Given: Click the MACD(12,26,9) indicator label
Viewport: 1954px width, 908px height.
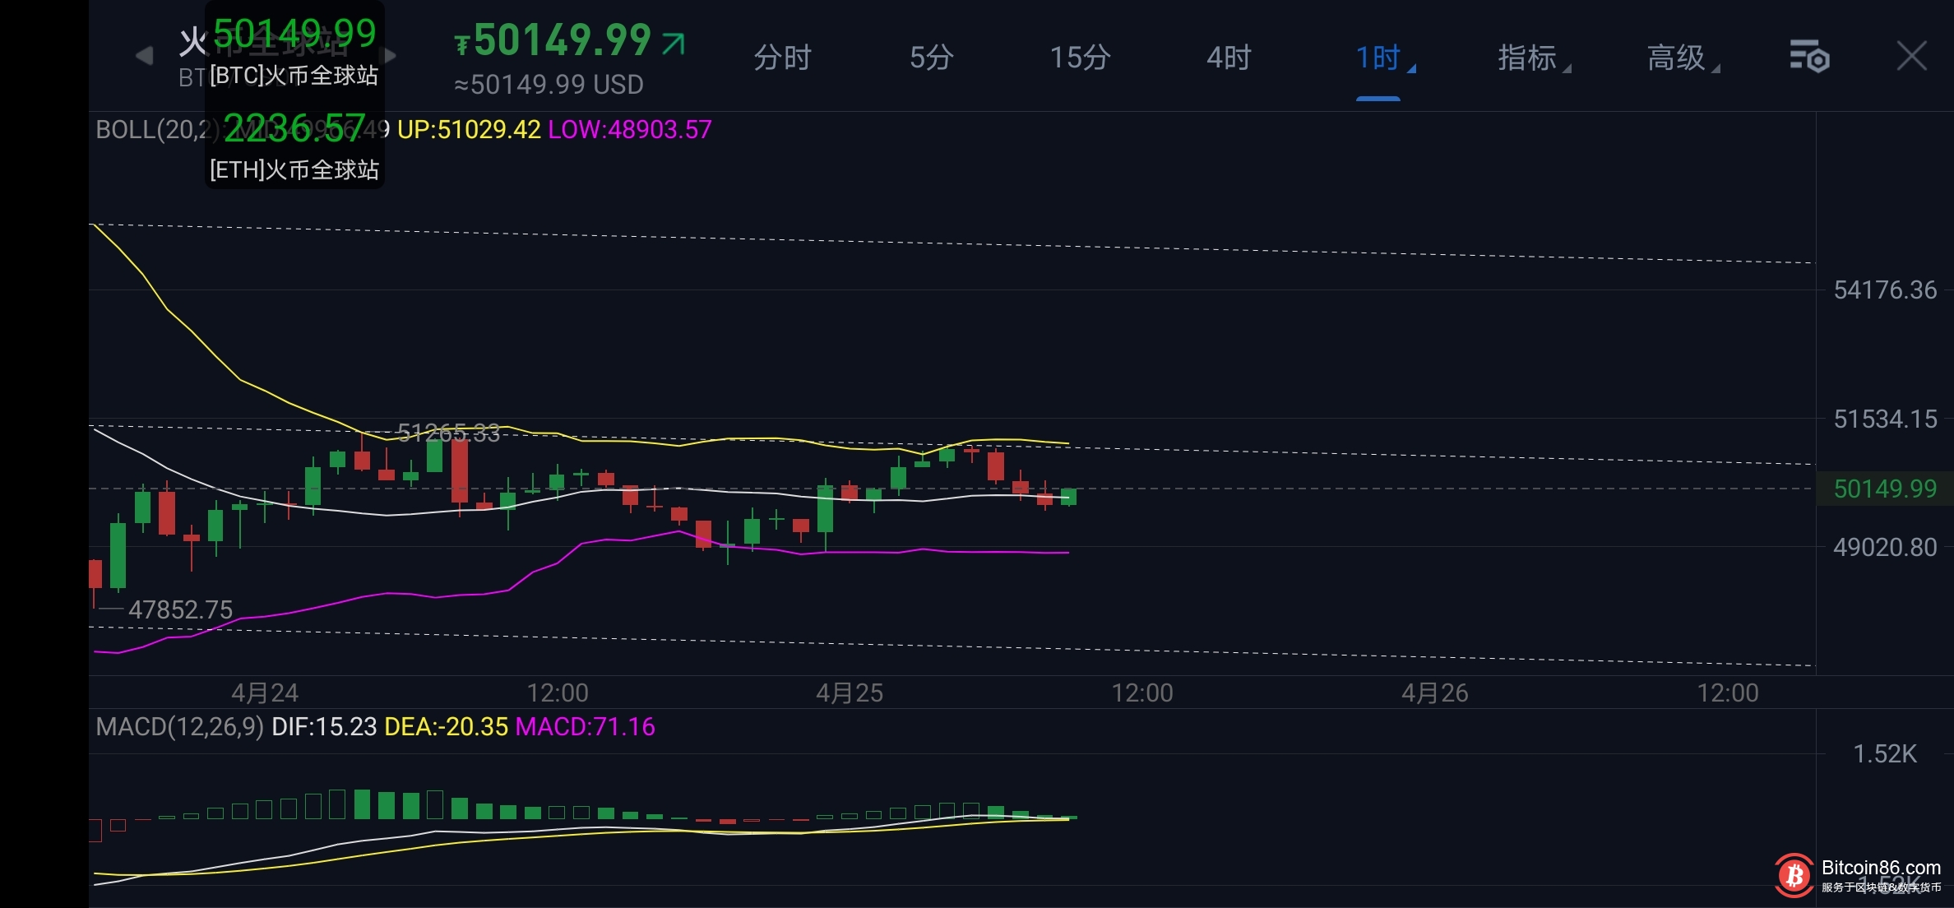Looking at the screenshot, I should (x=179, y=727).
